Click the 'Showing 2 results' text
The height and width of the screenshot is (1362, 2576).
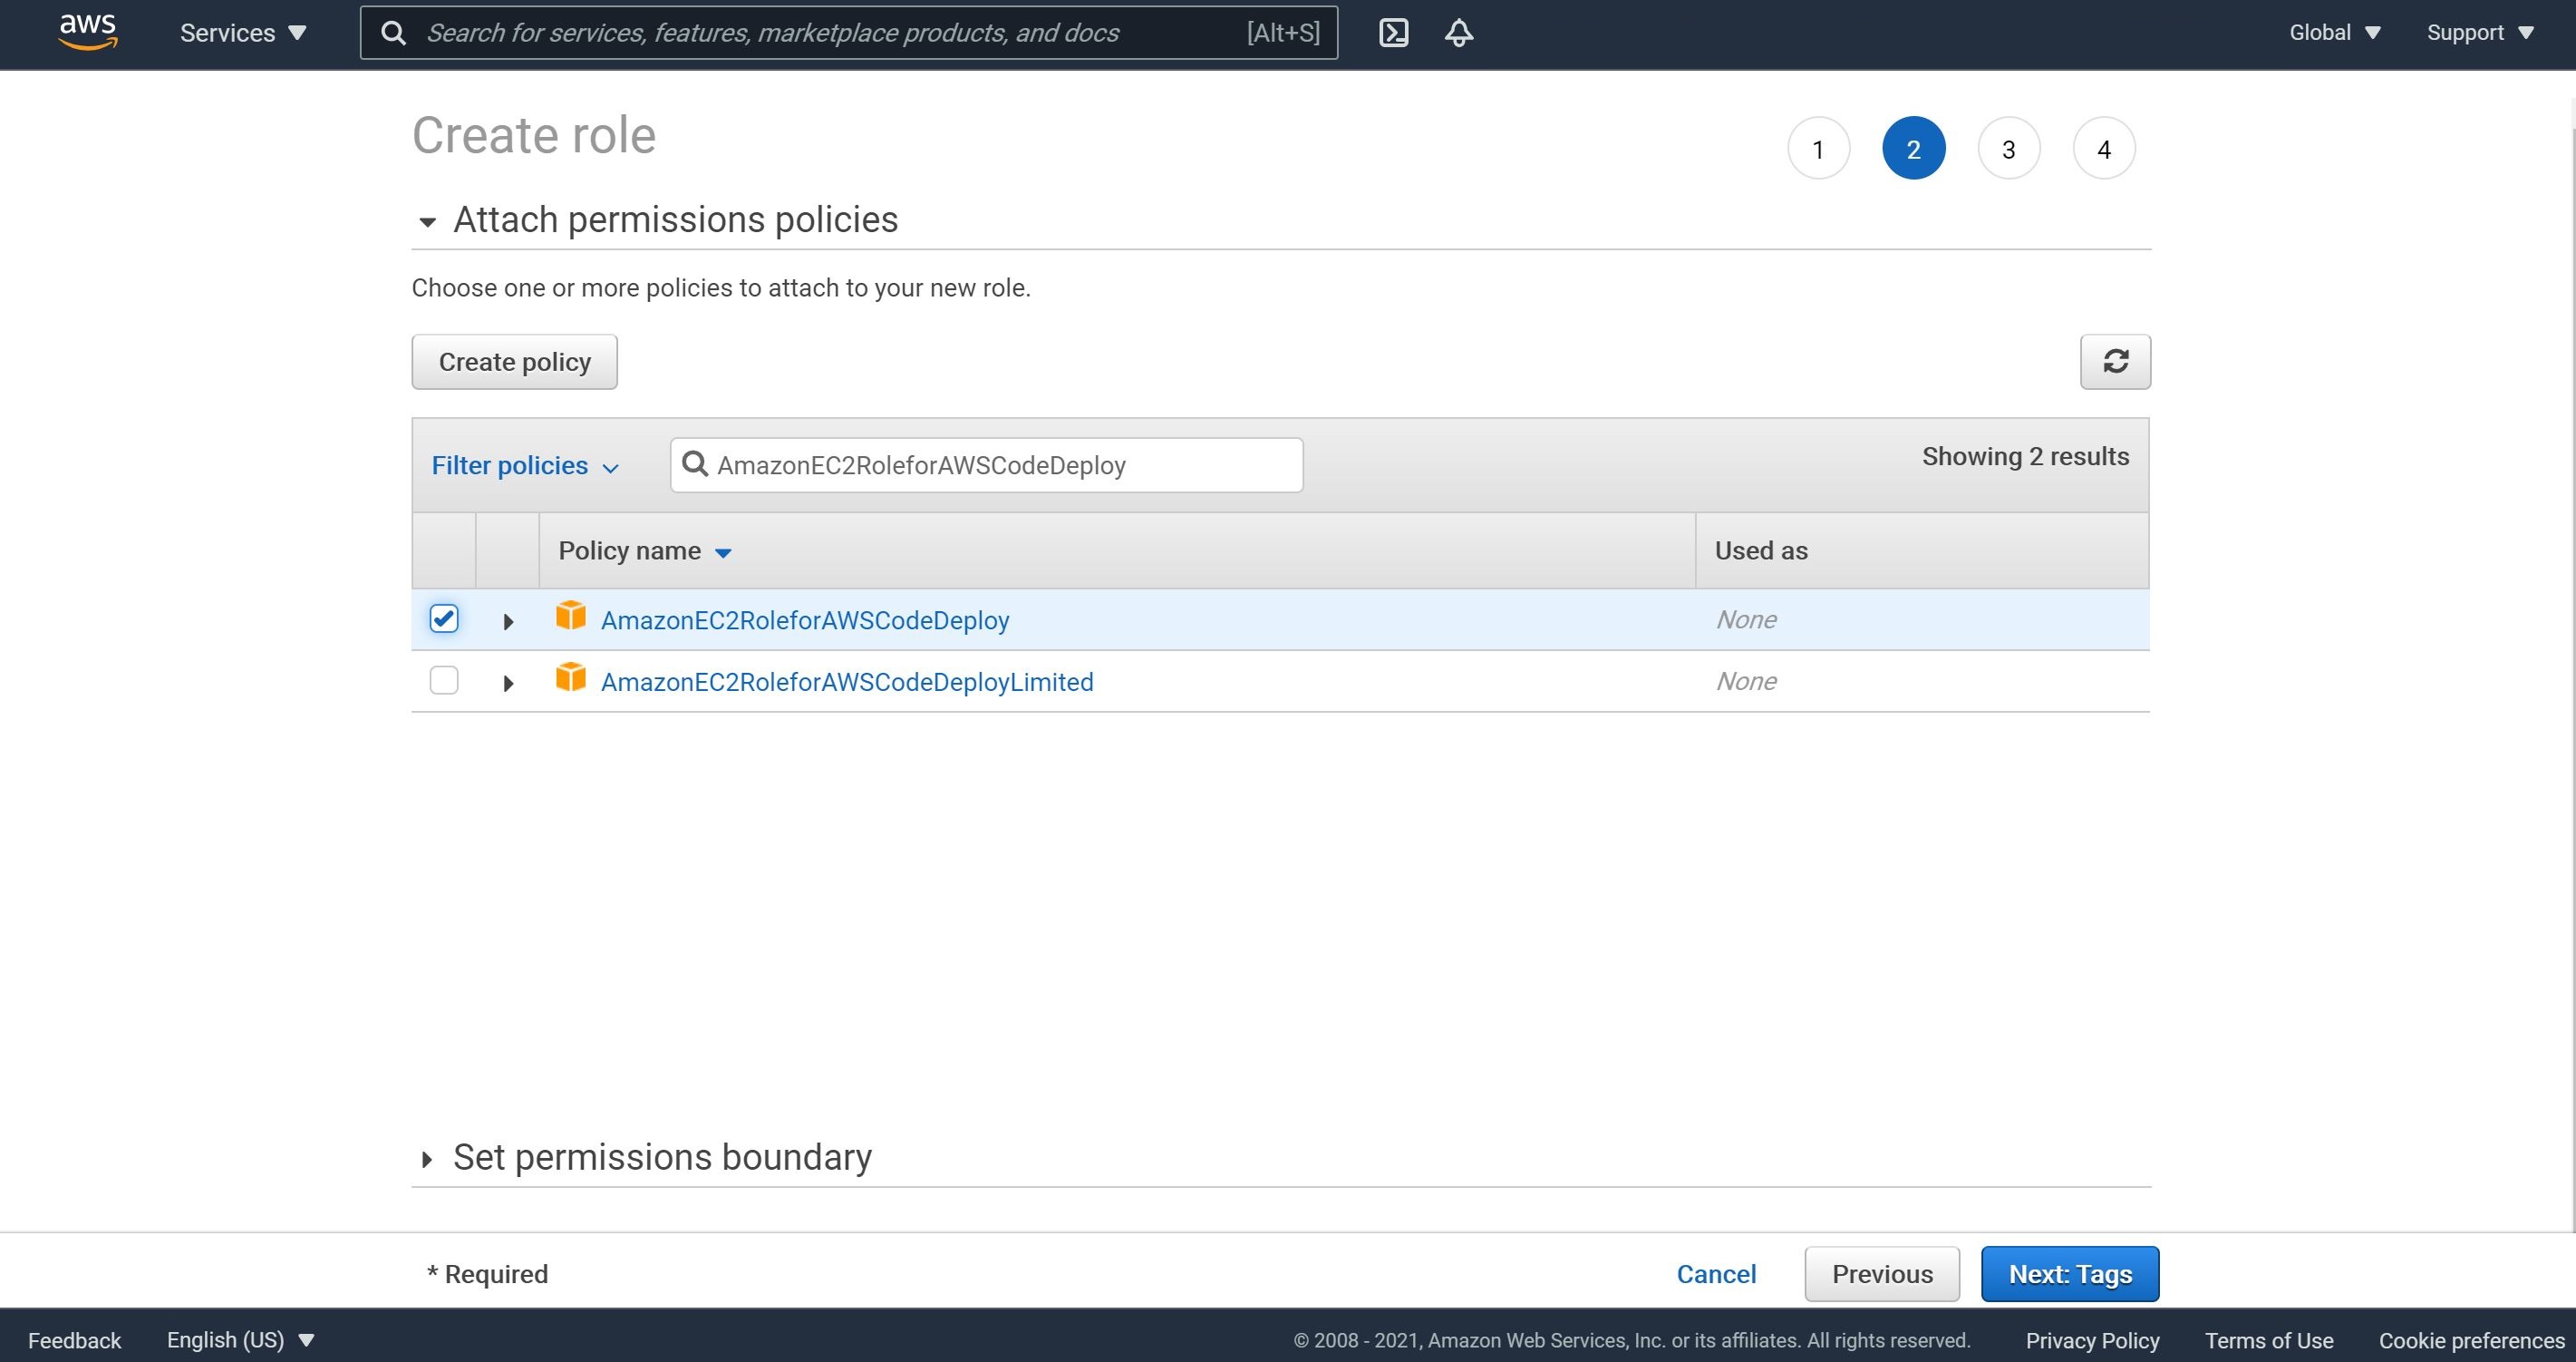click(x=2025, y=456)
